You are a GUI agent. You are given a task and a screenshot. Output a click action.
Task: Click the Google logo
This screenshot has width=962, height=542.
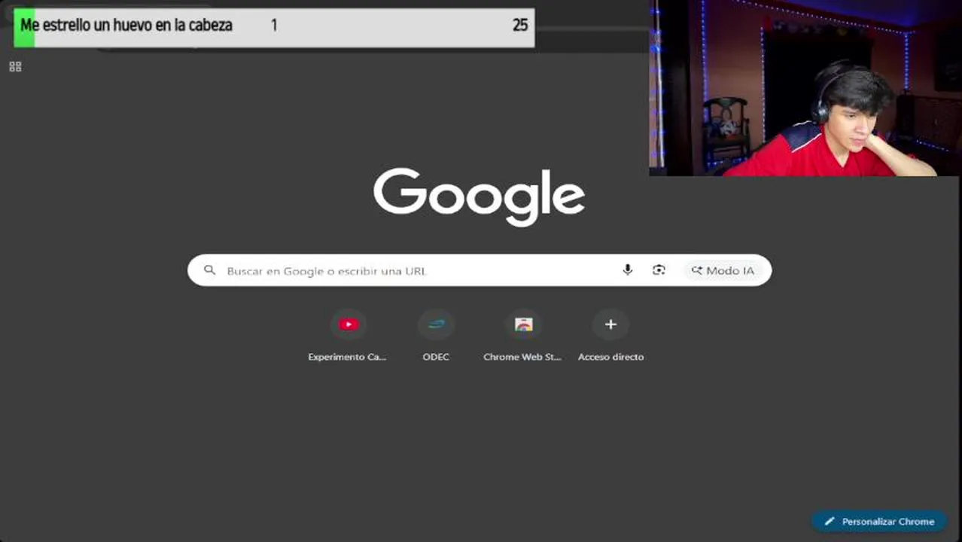tap(479, 196)
